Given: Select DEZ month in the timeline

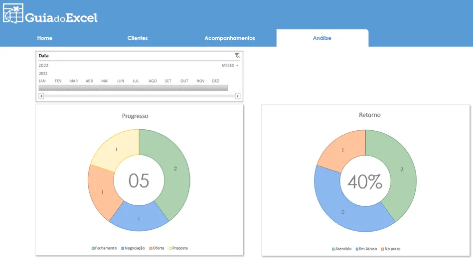Looking at the screenshot, I should coord(215,81).
